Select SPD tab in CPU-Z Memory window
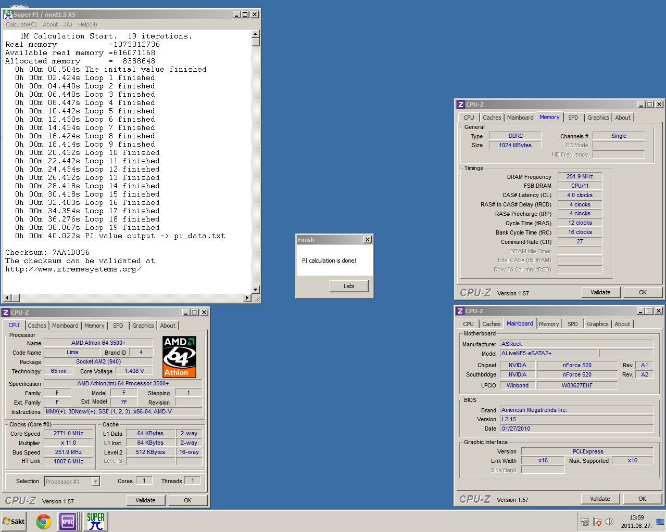Image resolution: width=666 pixels, height=532 pixels. pyautogui.click(x=573, y=118)
